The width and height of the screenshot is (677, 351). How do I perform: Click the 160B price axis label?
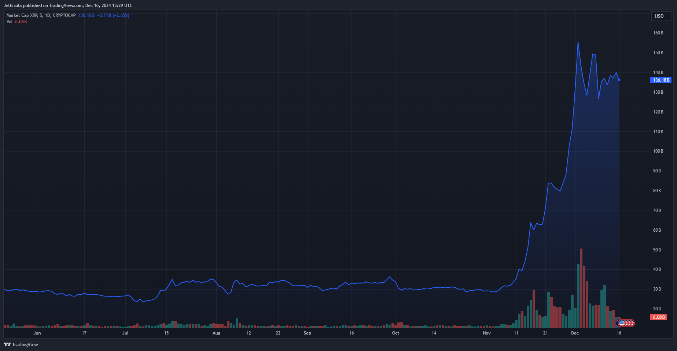658,33
